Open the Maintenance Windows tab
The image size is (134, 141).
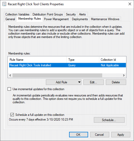click(x=105, y=19)
